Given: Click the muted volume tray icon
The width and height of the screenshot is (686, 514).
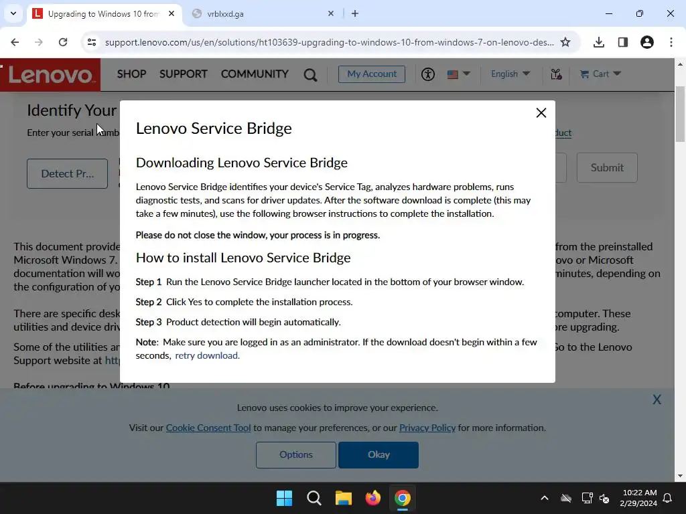Looking at the screenshot, I should [x=605, y=498].
